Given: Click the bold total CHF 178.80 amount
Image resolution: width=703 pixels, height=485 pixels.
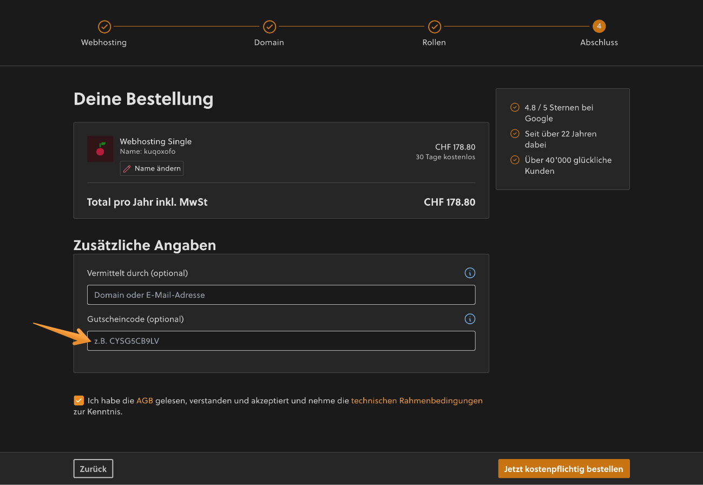Looking at the screenshot, I should (450, 202).
